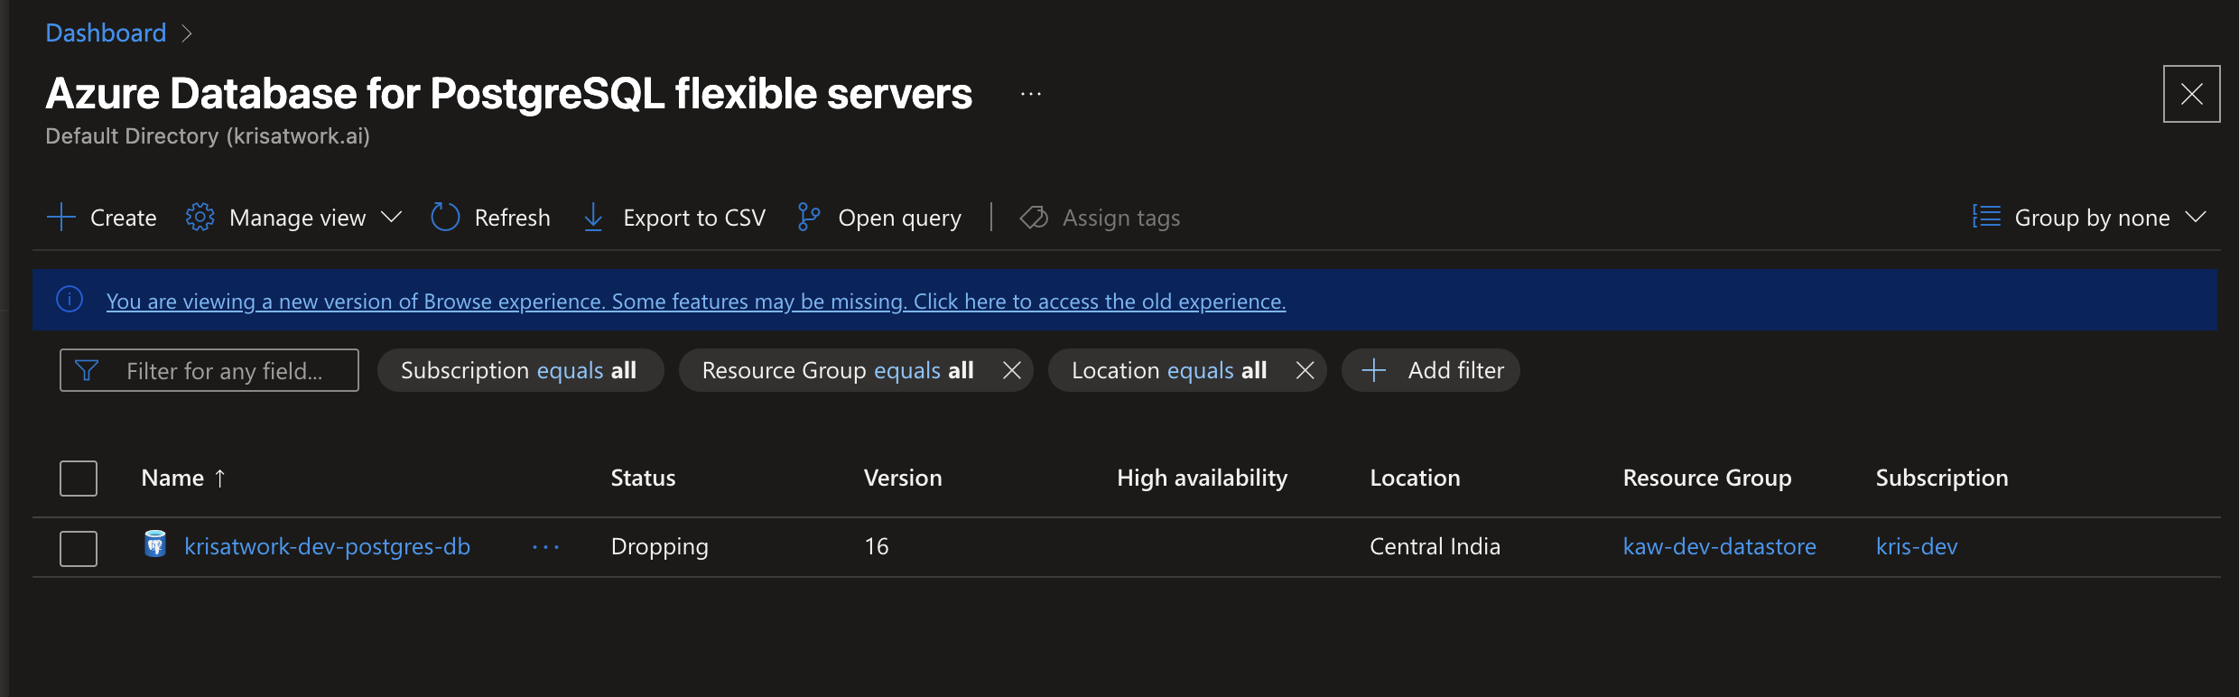Click the Create plus icon
2239x697 pixels.
coord(60,218)
